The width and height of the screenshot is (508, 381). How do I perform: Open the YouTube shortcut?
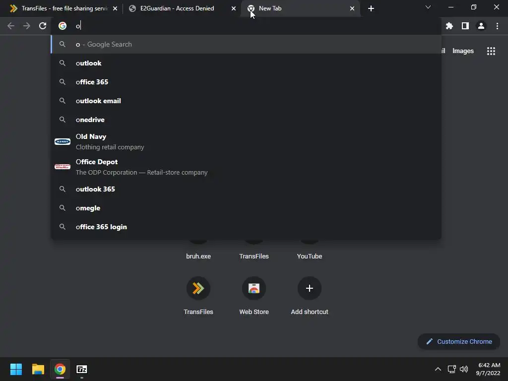click(x=310, y=256)
